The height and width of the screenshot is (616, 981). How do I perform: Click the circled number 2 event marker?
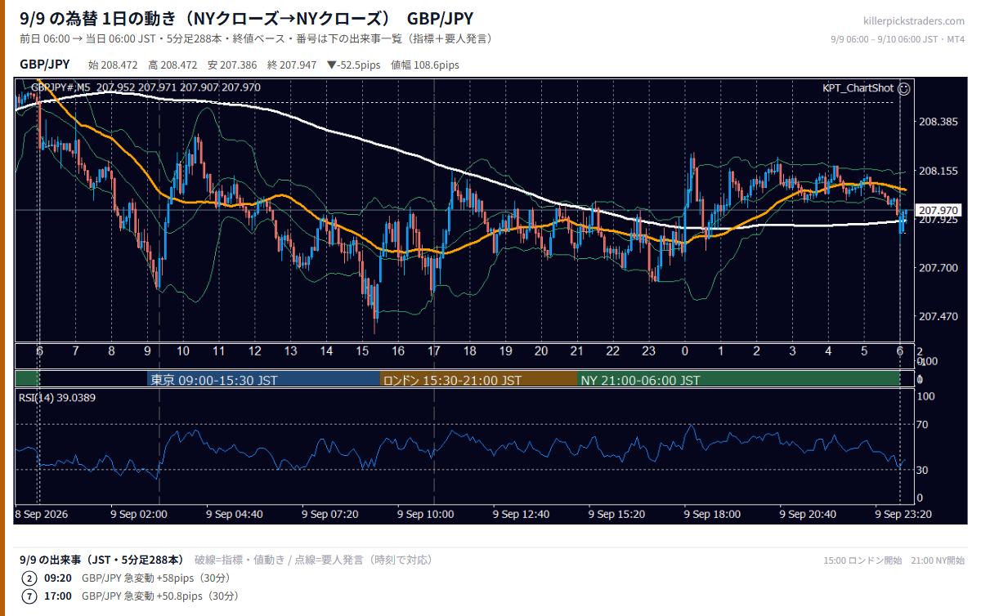[x=29, y=578]
